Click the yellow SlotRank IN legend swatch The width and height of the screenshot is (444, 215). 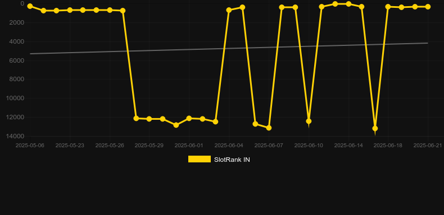pyautogui.click(x=200, y=159)
